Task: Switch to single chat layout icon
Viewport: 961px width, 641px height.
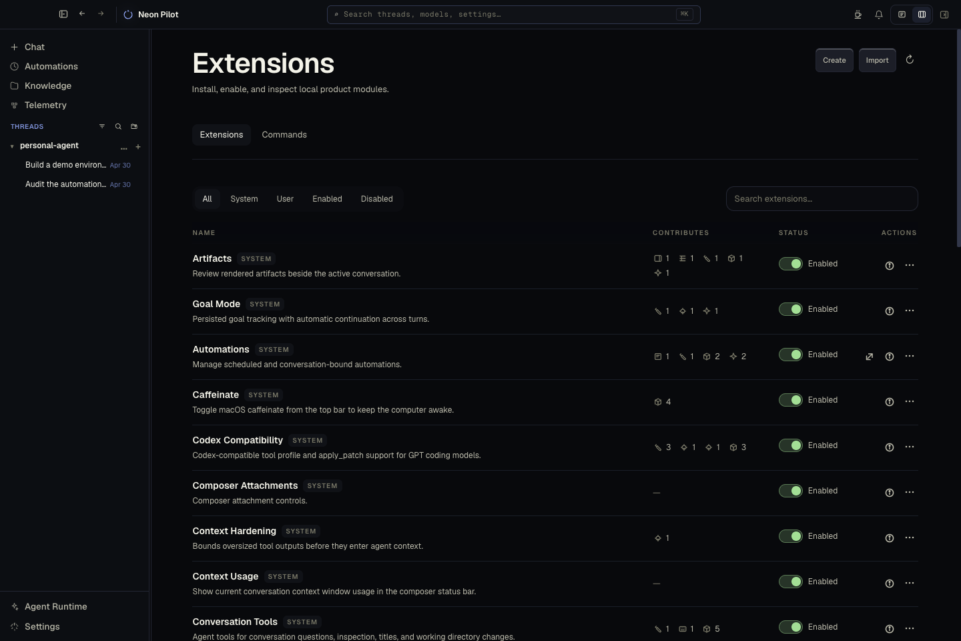Action: 902,15
